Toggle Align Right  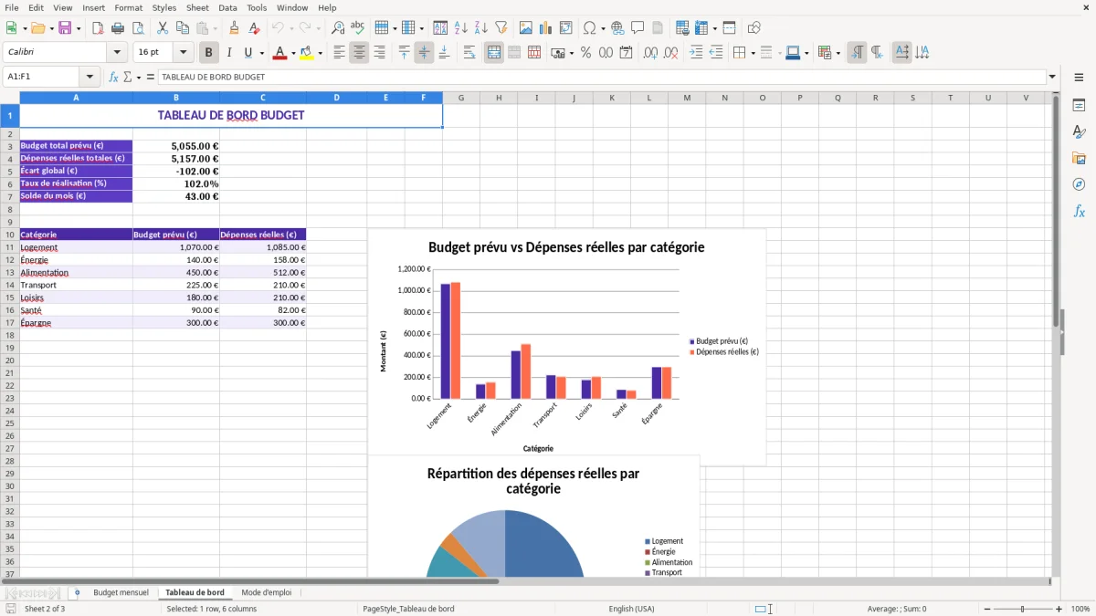pos(379,53)
